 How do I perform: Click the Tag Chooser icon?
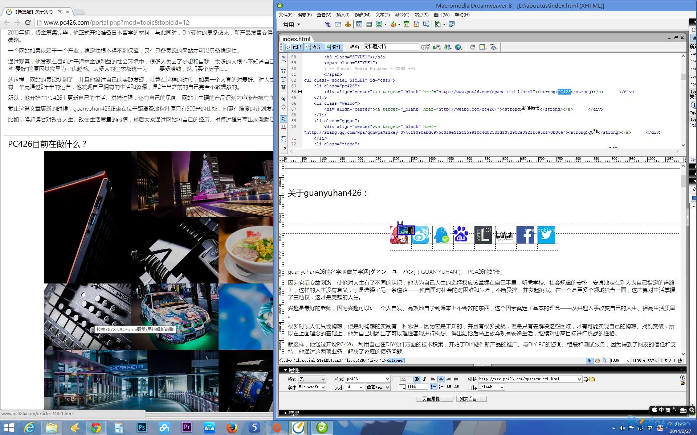coord(452,24)
